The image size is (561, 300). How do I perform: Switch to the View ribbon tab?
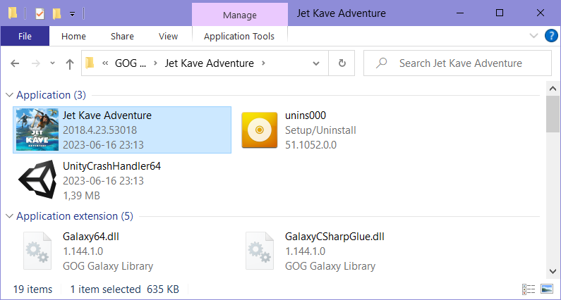click(168, 36)
